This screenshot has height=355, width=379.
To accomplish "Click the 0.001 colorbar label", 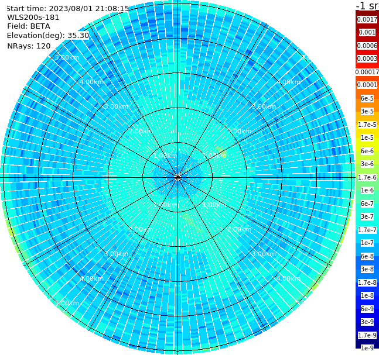I will click(x=367, y=32).
